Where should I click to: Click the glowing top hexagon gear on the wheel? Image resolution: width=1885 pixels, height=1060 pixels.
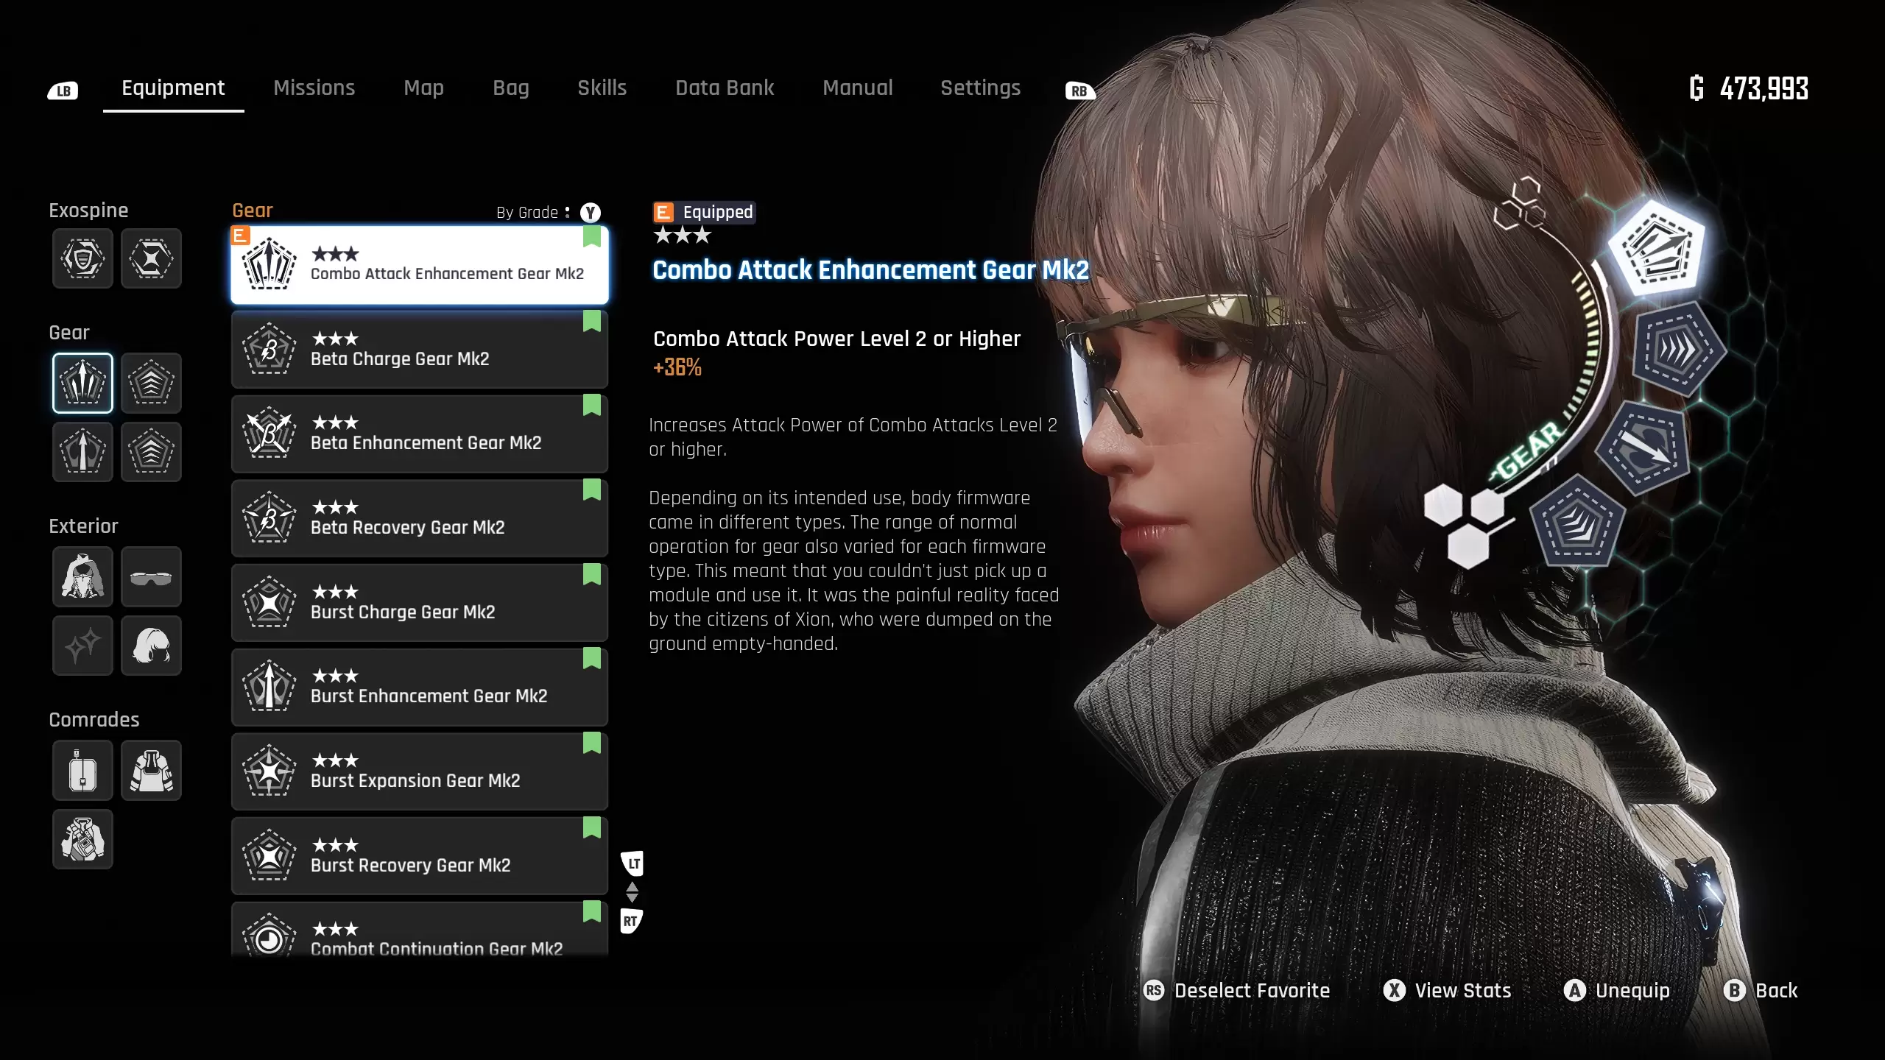[x=1656, y=249]
